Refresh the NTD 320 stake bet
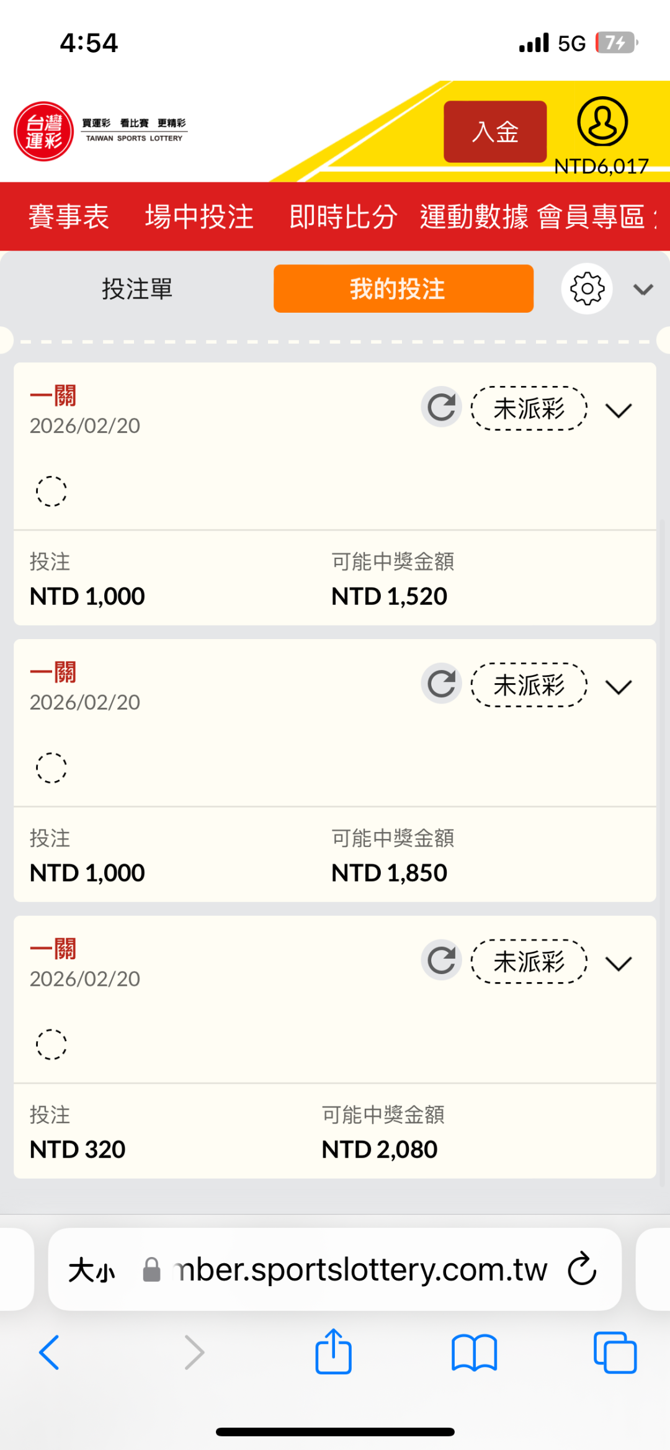670x1450 pixels. point(442,961)
